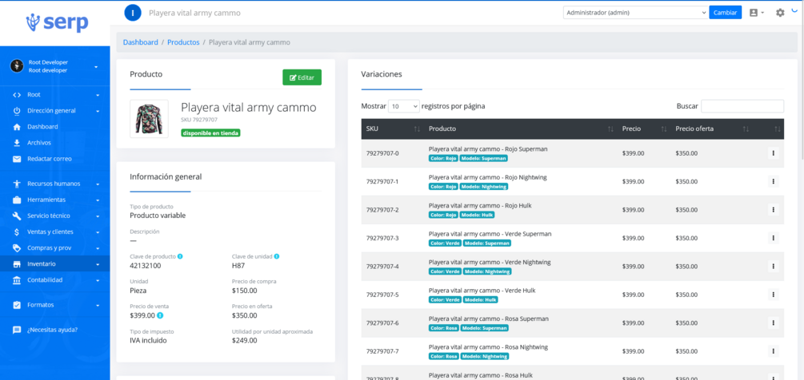804x380 pixels.
Task: Sort table by Precio oferta column
Action: (x=712, y=129)
